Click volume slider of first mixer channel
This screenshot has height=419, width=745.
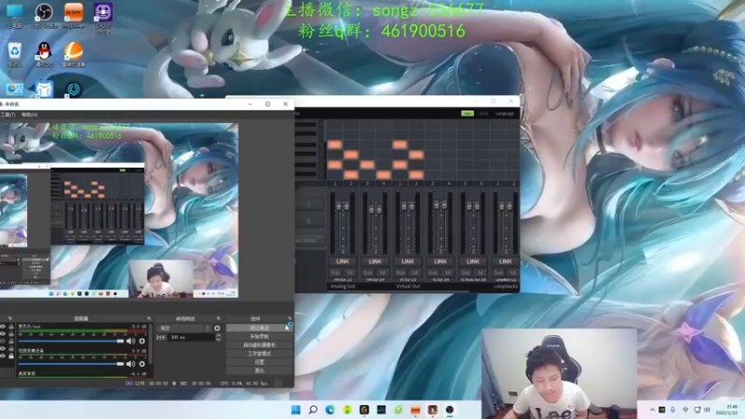point(71,341)
